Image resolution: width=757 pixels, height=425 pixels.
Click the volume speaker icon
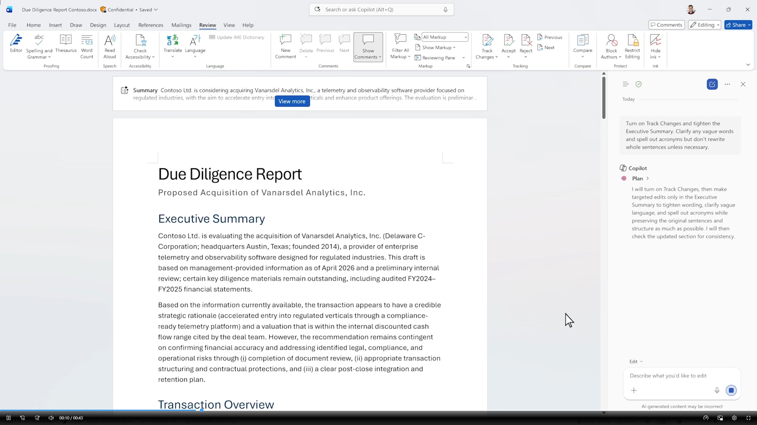[51, 418]
